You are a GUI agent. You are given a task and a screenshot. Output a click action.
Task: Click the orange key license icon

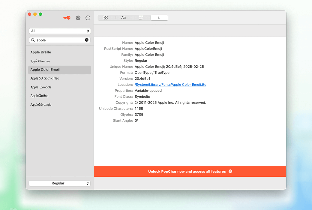click(67, 18)
